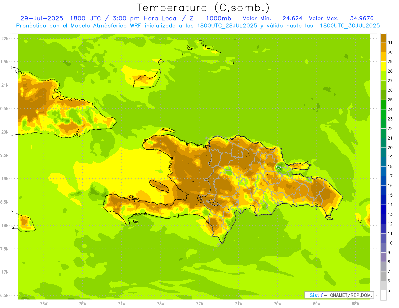The height and width of the screenshot is (308, 399).
Task: Click the 20N latitude label
Action: (x=6, y=132)
